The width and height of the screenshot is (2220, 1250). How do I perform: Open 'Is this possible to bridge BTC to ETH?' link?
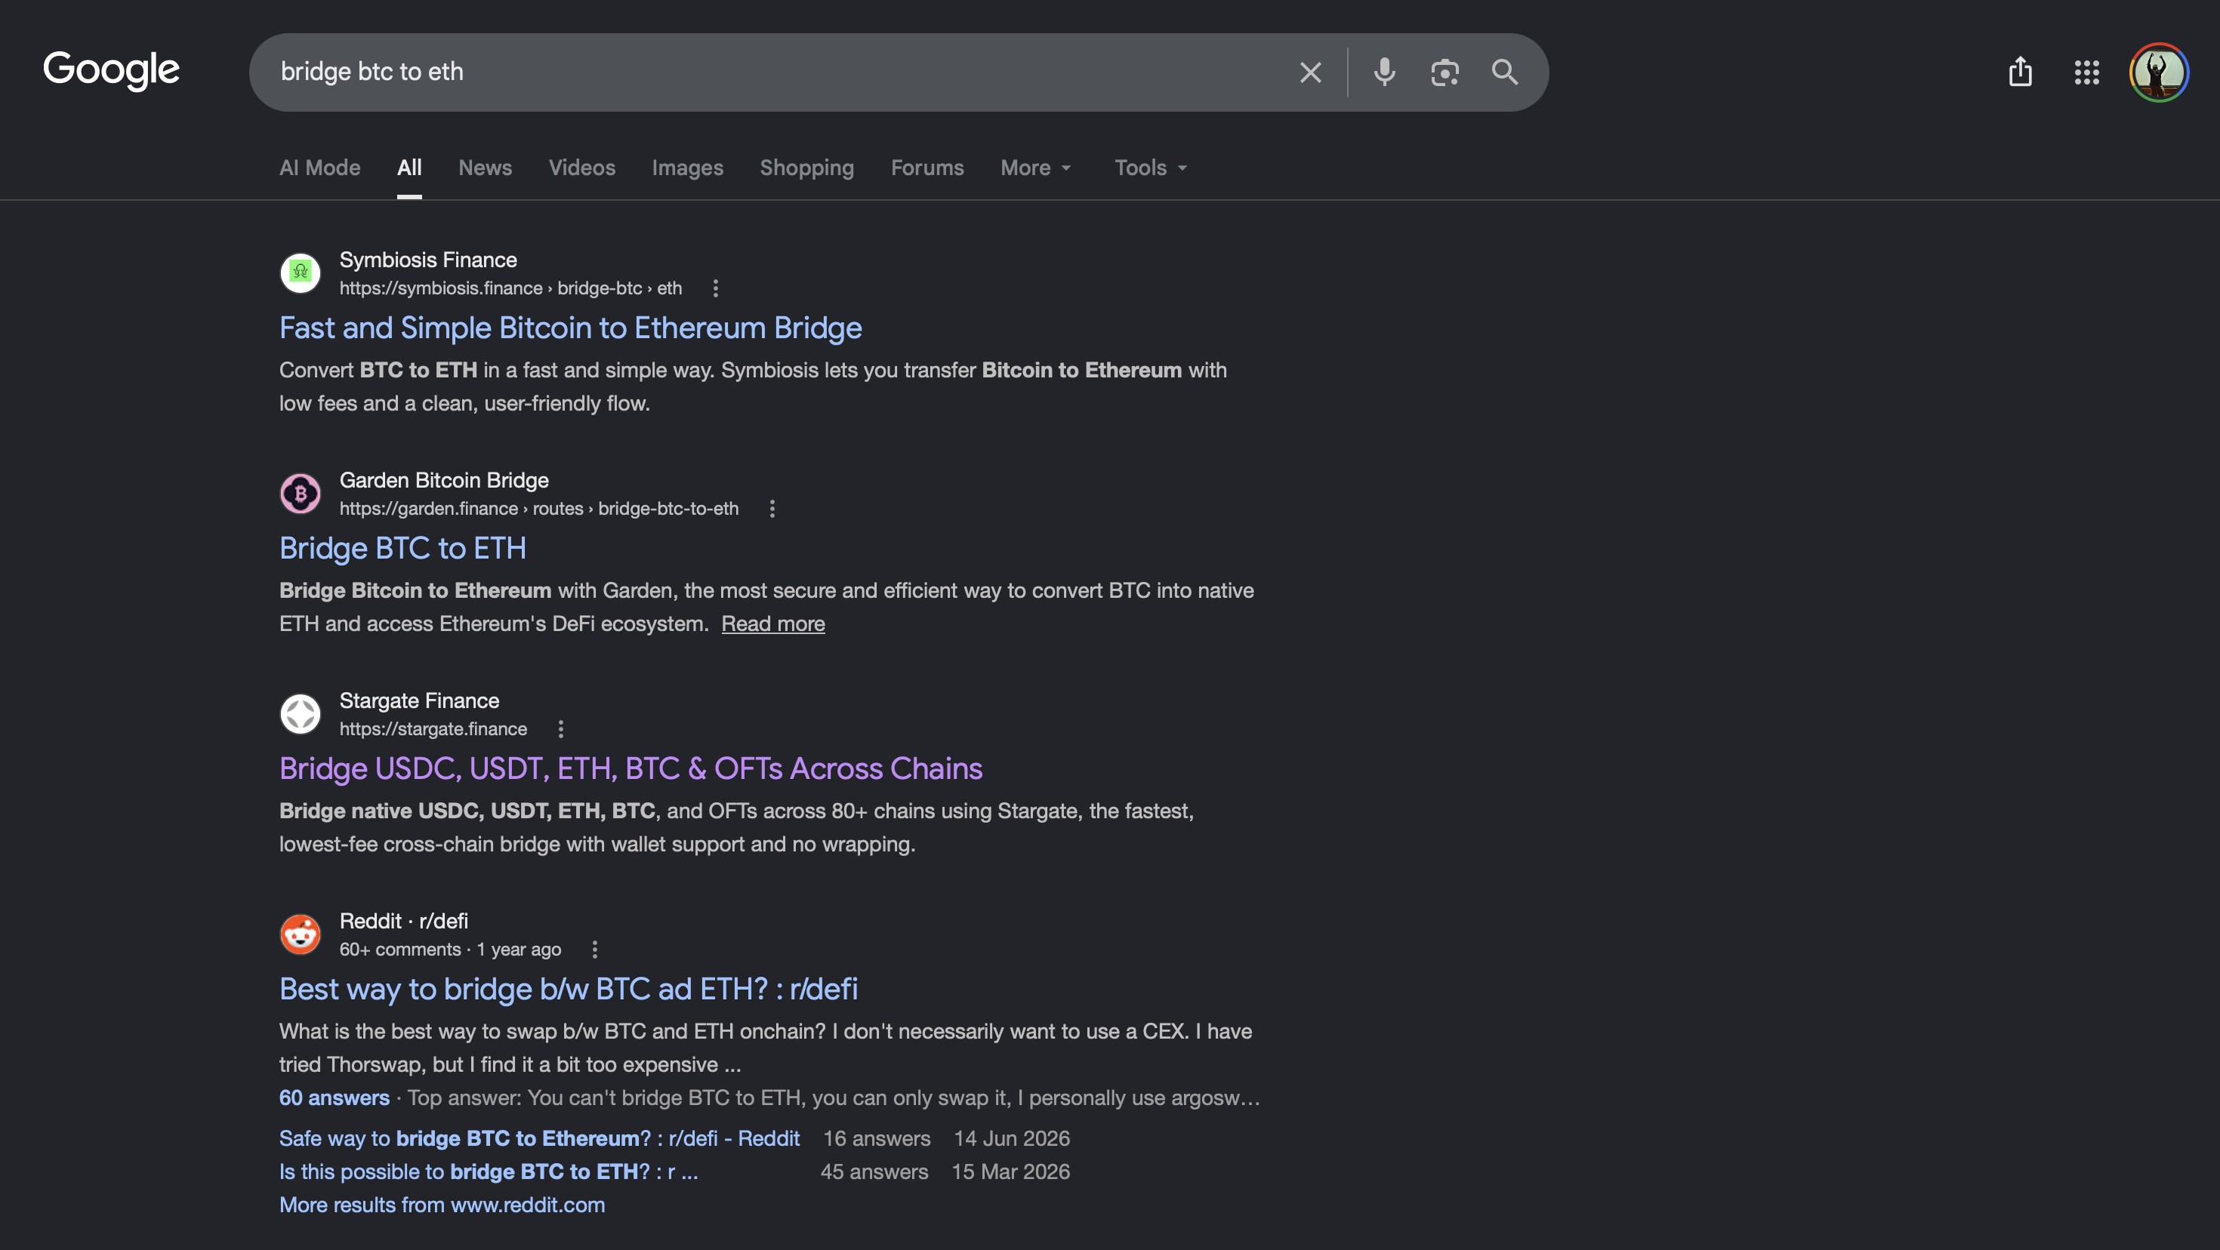[489, 1172]
